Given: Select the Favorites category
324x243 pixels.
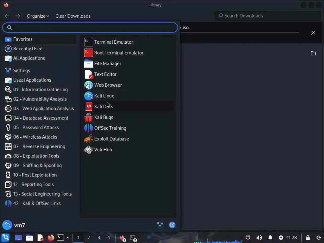Looking at the screenshot, I should (39, 39).
